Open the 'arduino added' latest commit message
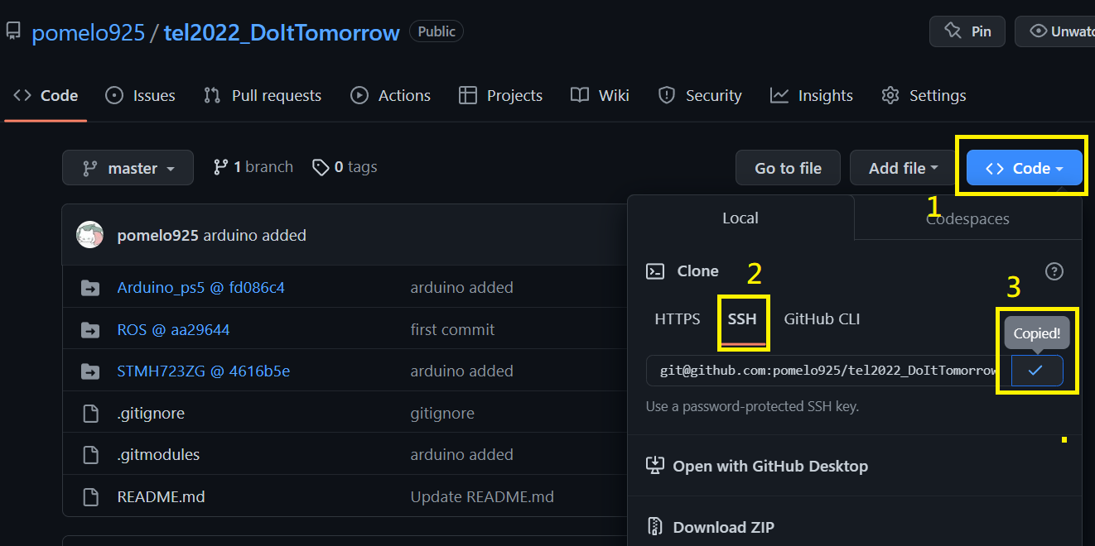The height and width of the screenshot is (546, 1095). tap(255, 236)
